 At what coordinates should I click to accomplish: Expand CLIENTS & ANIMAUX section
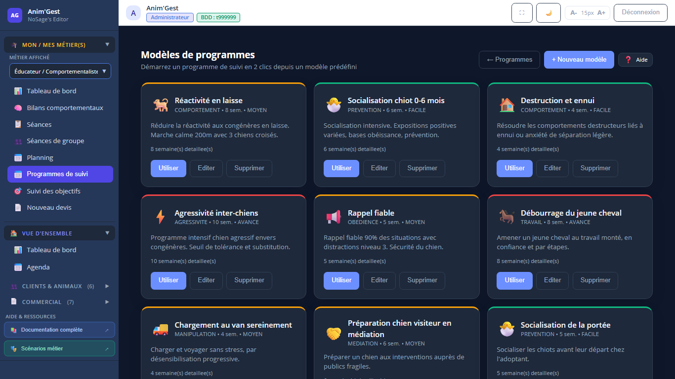(60, 286)
